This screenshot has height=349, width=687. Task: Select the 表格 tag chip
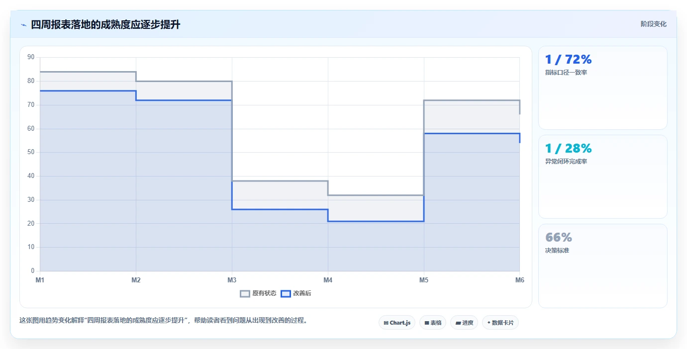433,323
